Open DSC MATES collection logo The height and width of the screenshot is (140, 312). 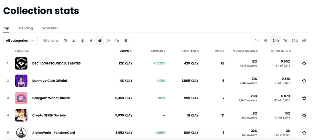21,63
